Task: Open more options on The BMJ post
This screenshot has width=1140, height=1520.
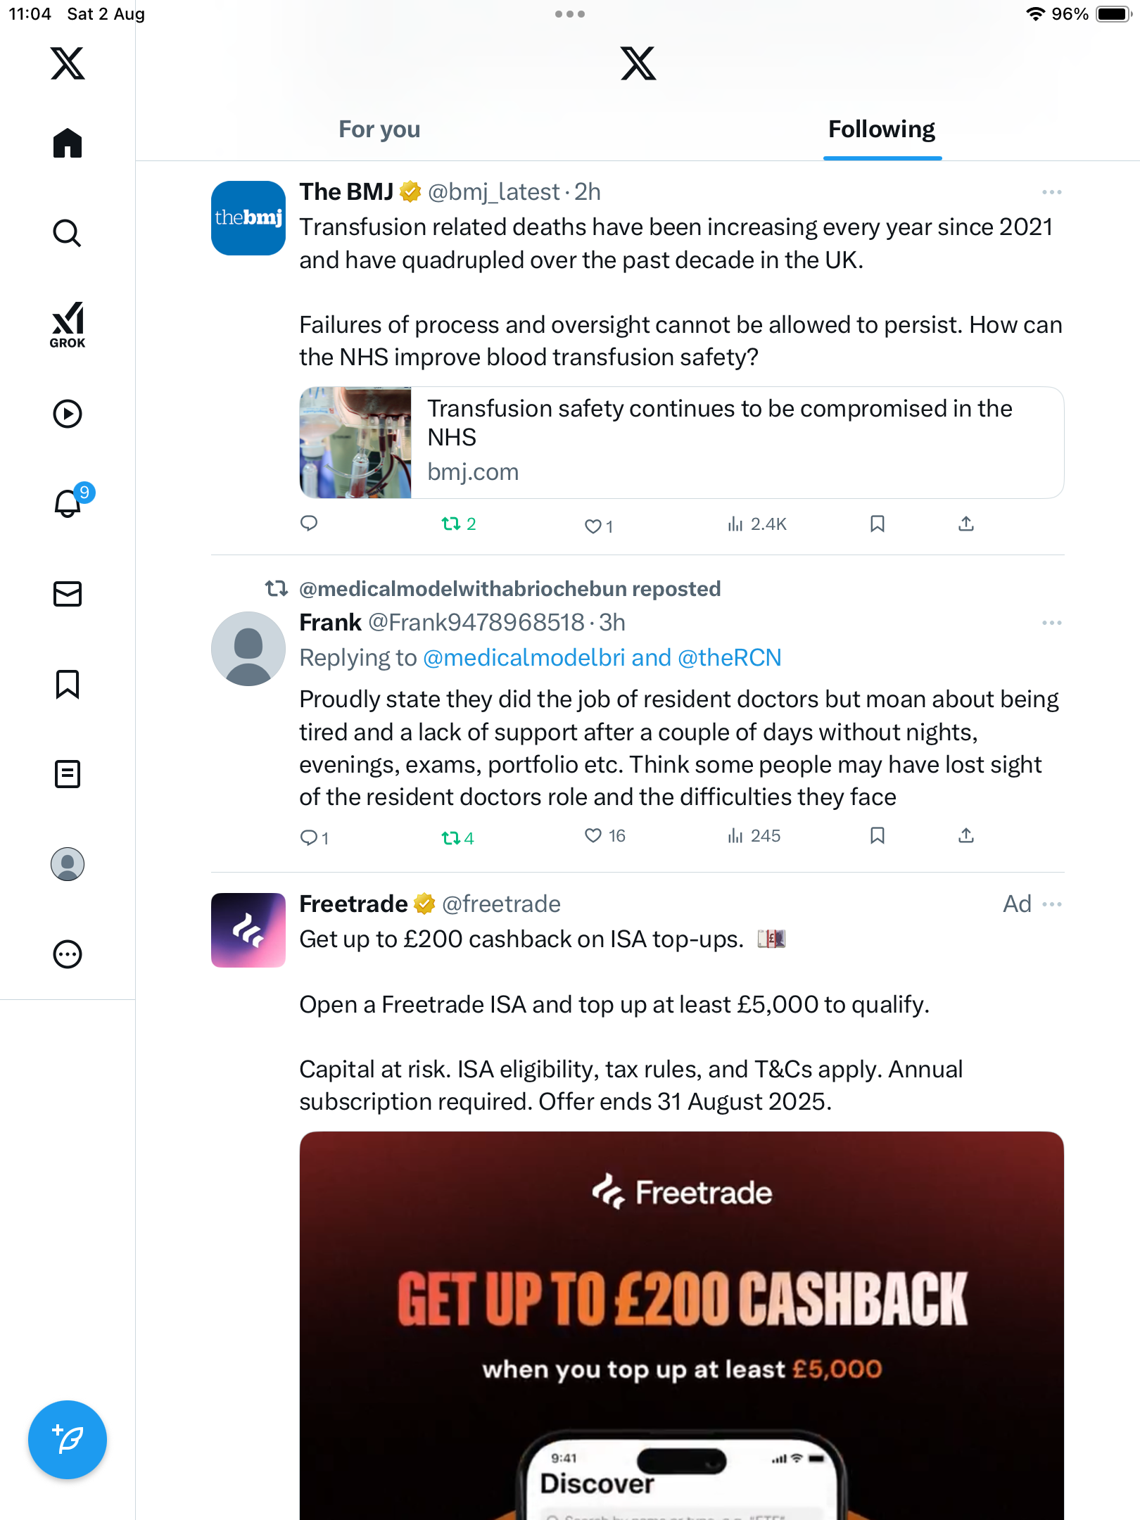Action: coord(1051,192)
